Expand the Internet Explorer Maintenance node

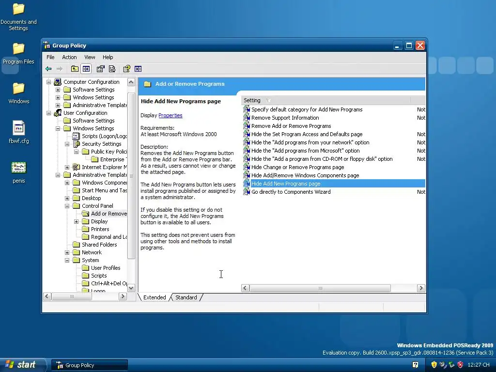[x=67, y=167]
